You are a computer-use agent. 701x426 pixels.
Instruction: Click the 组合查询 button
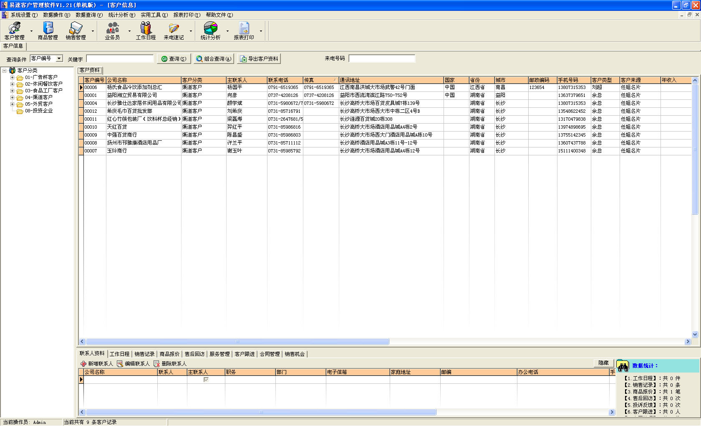coord(214,59)
